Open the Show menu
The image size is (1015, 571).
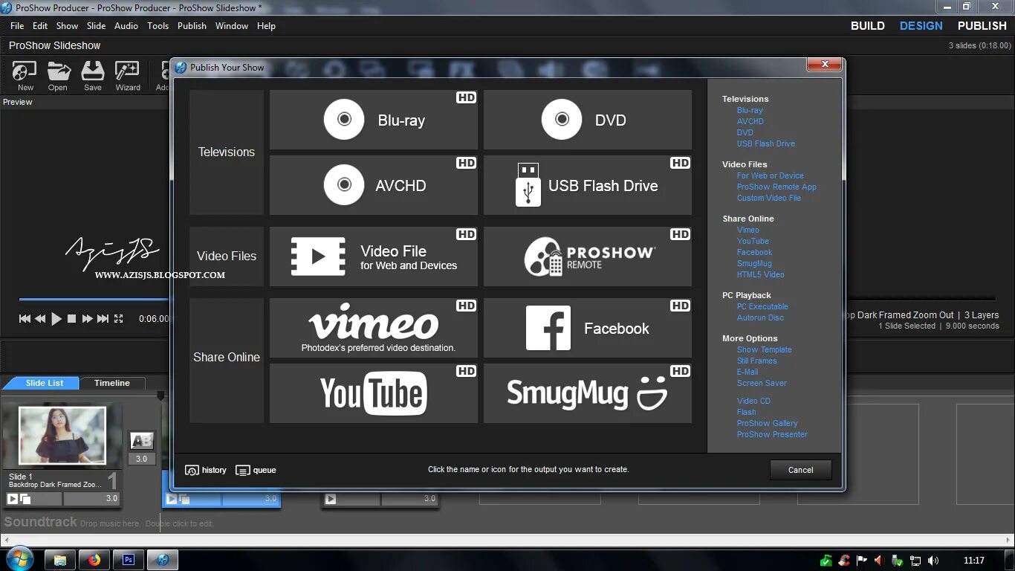point(67,25)
